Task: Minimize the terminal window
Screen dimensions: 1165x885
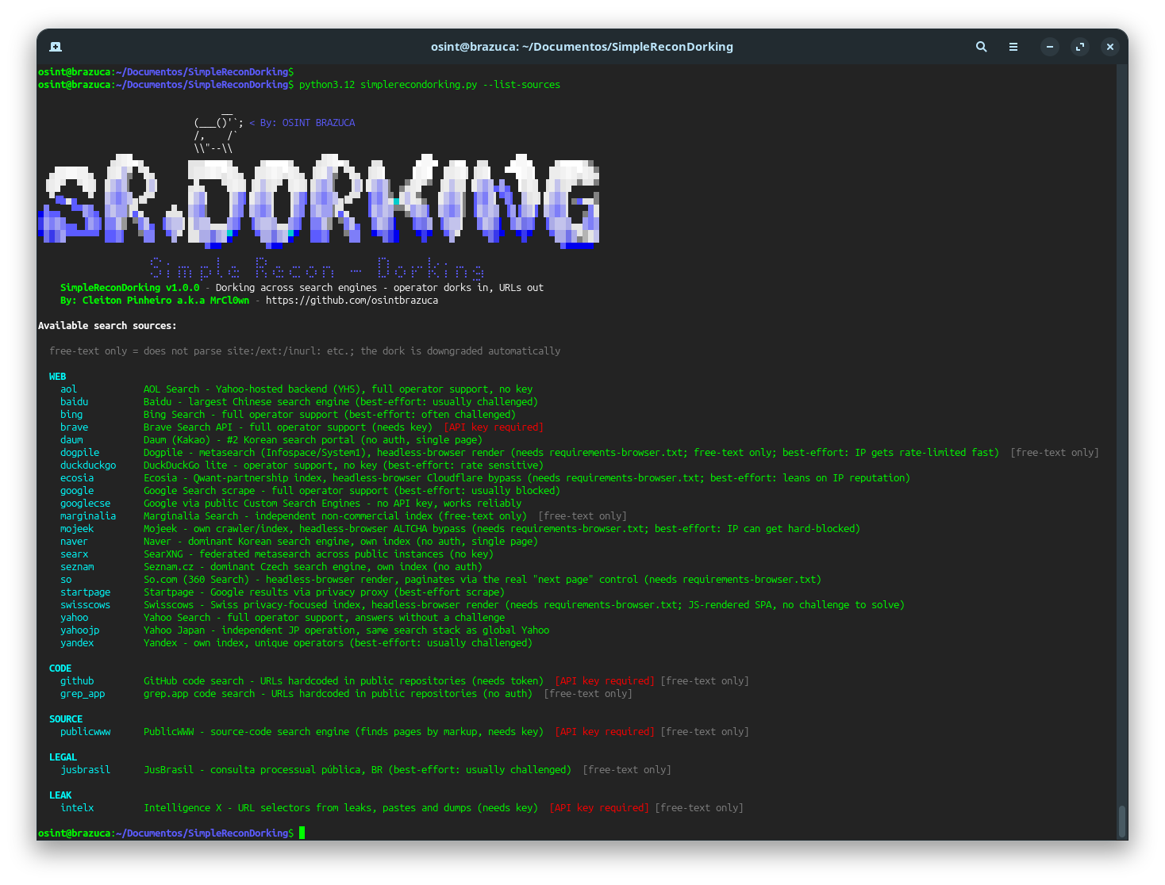Action: tap(1050, 47)
